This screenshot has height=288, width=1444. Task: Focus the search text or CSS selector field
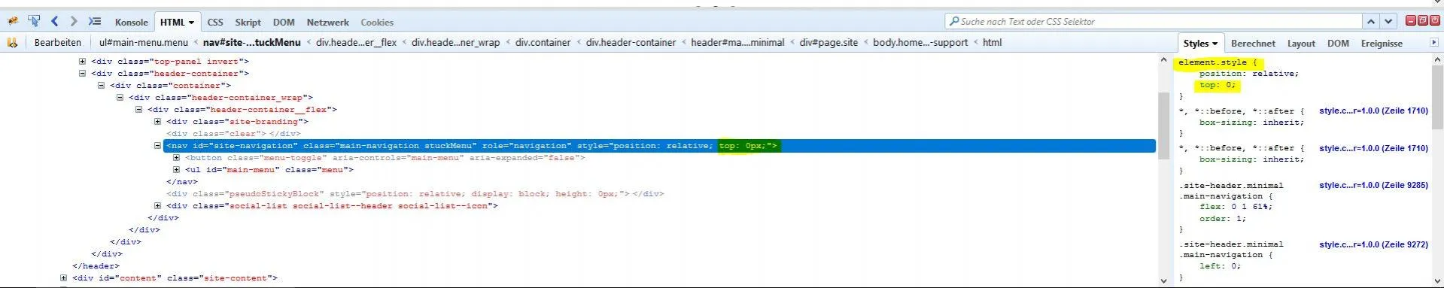(1154, 21)
